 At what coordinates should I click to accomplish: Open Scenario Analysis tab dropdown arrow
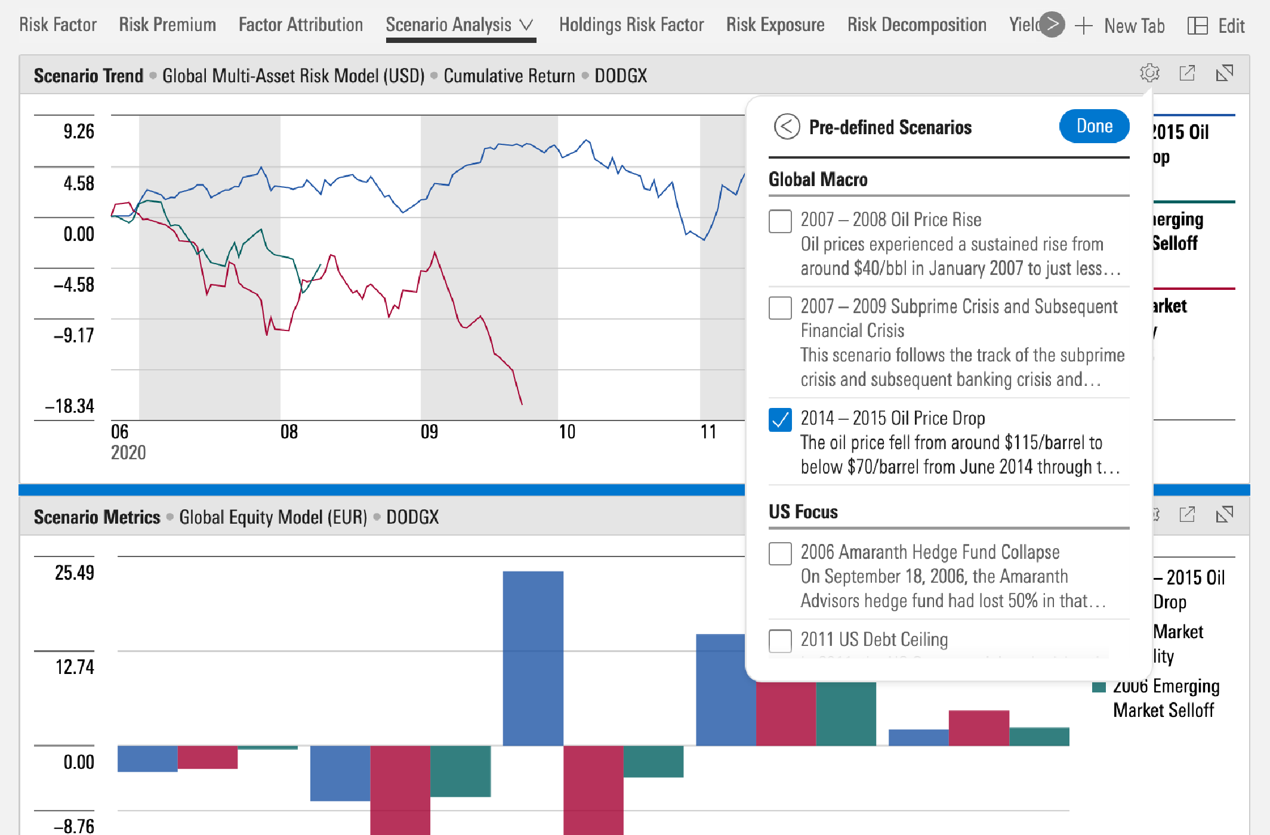526,25
